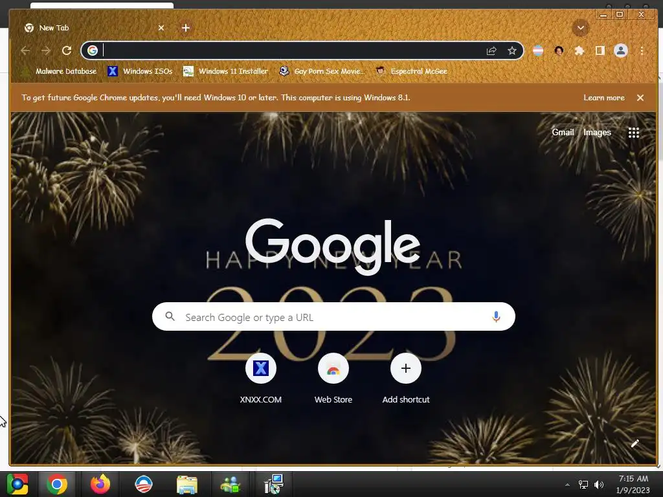The image size is (663, 497).
Task: Select the New Tab tab
Action: click(x=94, y=28)
